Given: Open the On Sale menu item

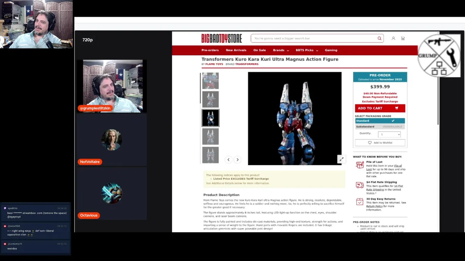Looking at the screenshot, I should click(x=259, y=50).
